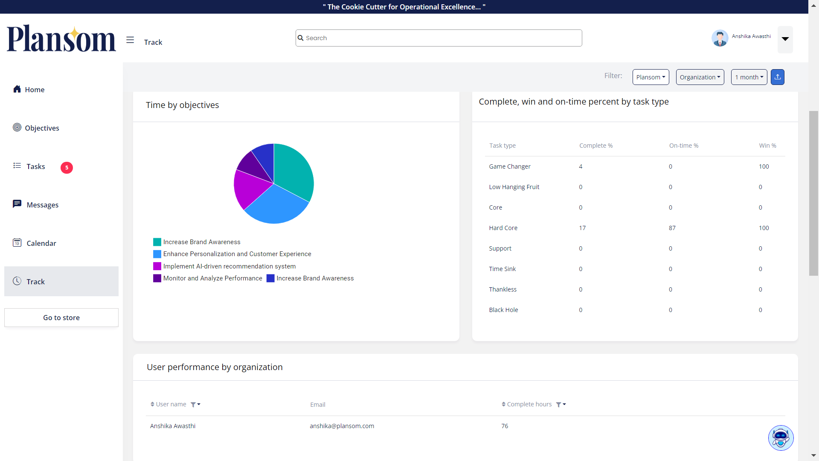Open the 1 month period dropdown
The width and height of the screenshot is (819, 461).
749,77
